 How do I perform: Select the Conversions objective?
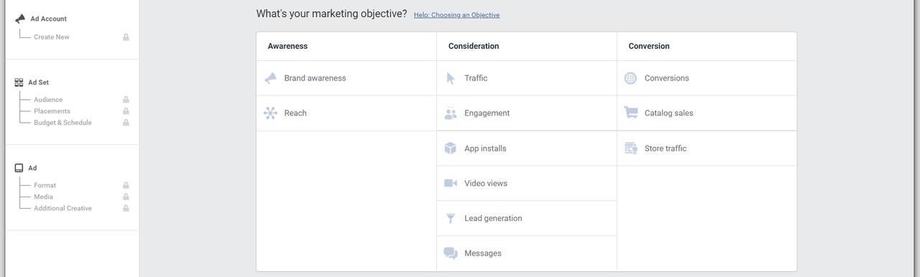point(707,78)
